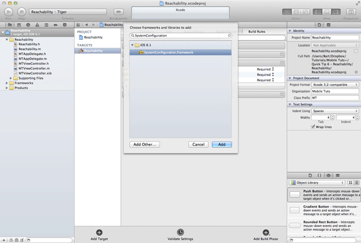
Task: Select Push Button in Object Library
Action: pyautogui.click(x=324, y=195)
